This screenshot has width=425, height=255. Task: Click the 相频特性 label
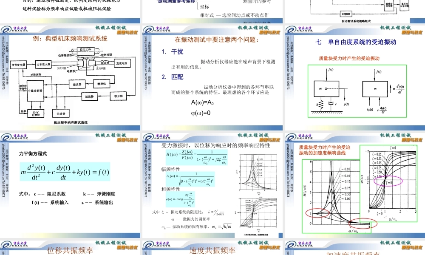click(x=170, y=189)
